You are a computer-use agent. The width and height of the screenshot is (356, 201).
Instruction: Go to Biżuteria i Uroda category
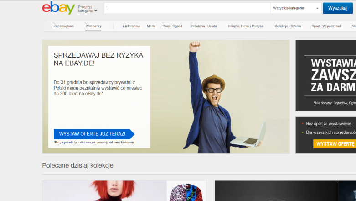tap(204, 26)
